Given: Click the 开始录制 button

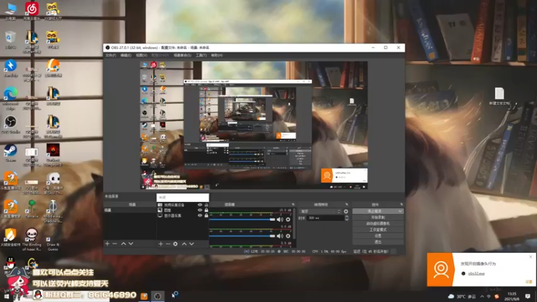Looking at the screenshot, I should pyautogui.click(x=378, y=217).
